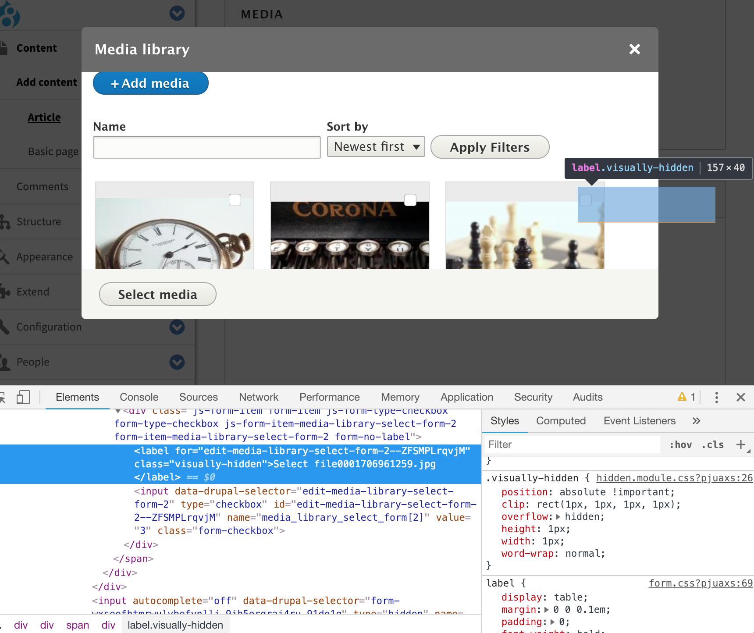Open the hidden.module.css stylesheet link
Image resolution: width=754 pixels, height=633 pixels.
pyautogui.click(x=674, y=478)
